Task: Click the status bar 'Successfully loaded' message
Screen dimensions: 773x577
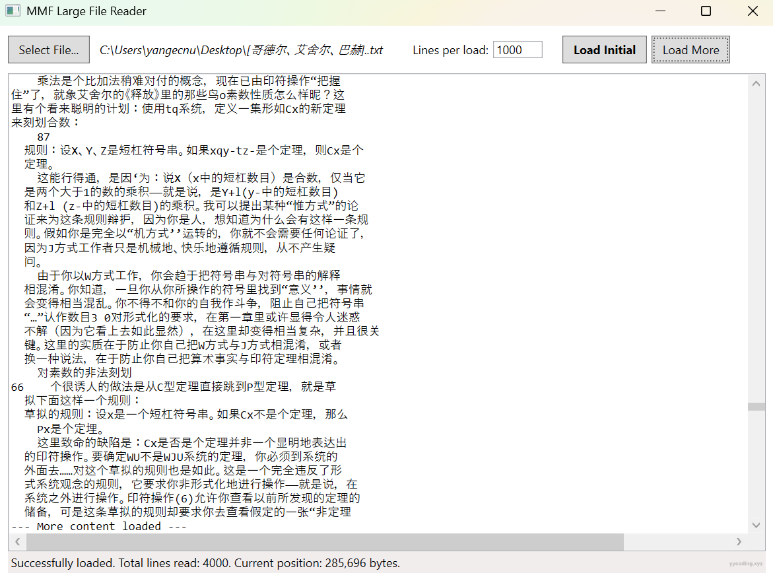Action: pos(205,562)
